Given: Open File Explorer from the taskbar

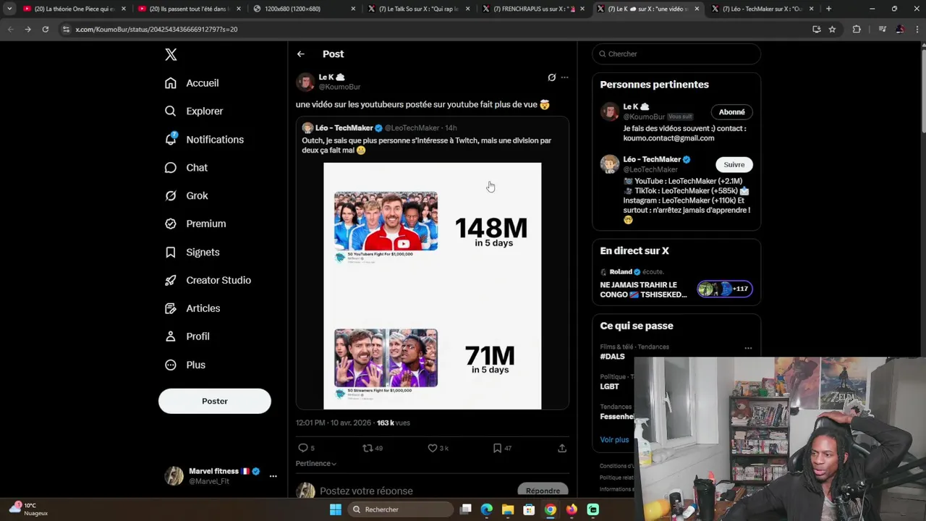Looking at the screenshot, I should [x=508, y=509].
